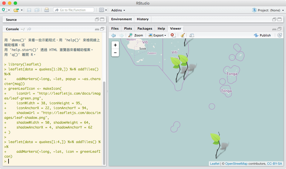Open the OpenStreetMap attribution link
This screenshot has height=169, width=286.
[x=236, y=164]
